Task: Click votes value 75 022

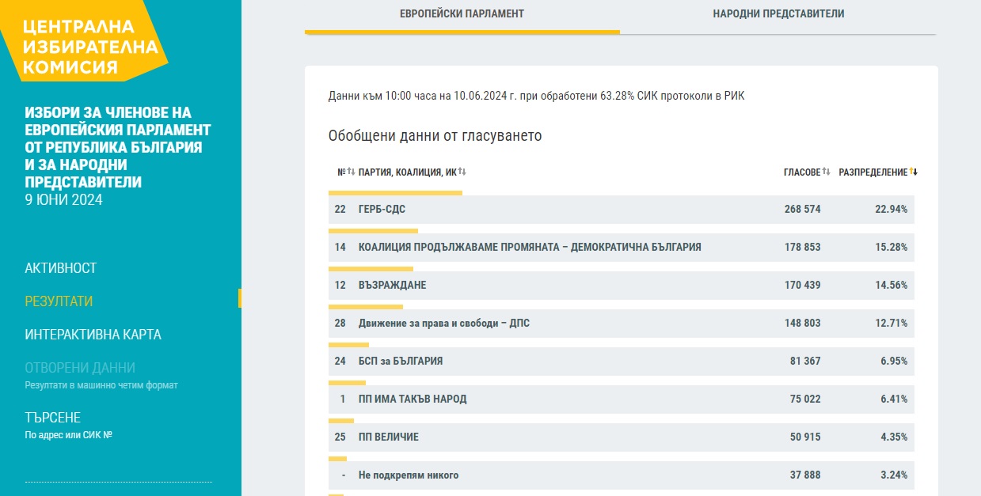Action: click(805, 399)
